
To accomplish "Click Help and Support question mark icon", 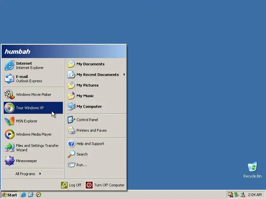I will [71, 144].
